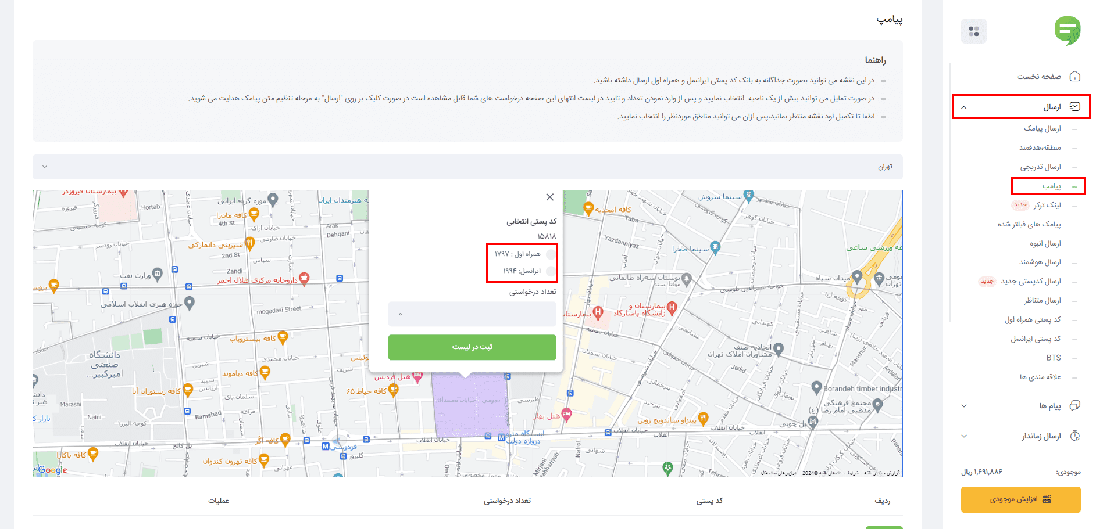Click the chat bubbles icon next to پیام ها
1096x529 pixels.
[x=1075, y=405]
